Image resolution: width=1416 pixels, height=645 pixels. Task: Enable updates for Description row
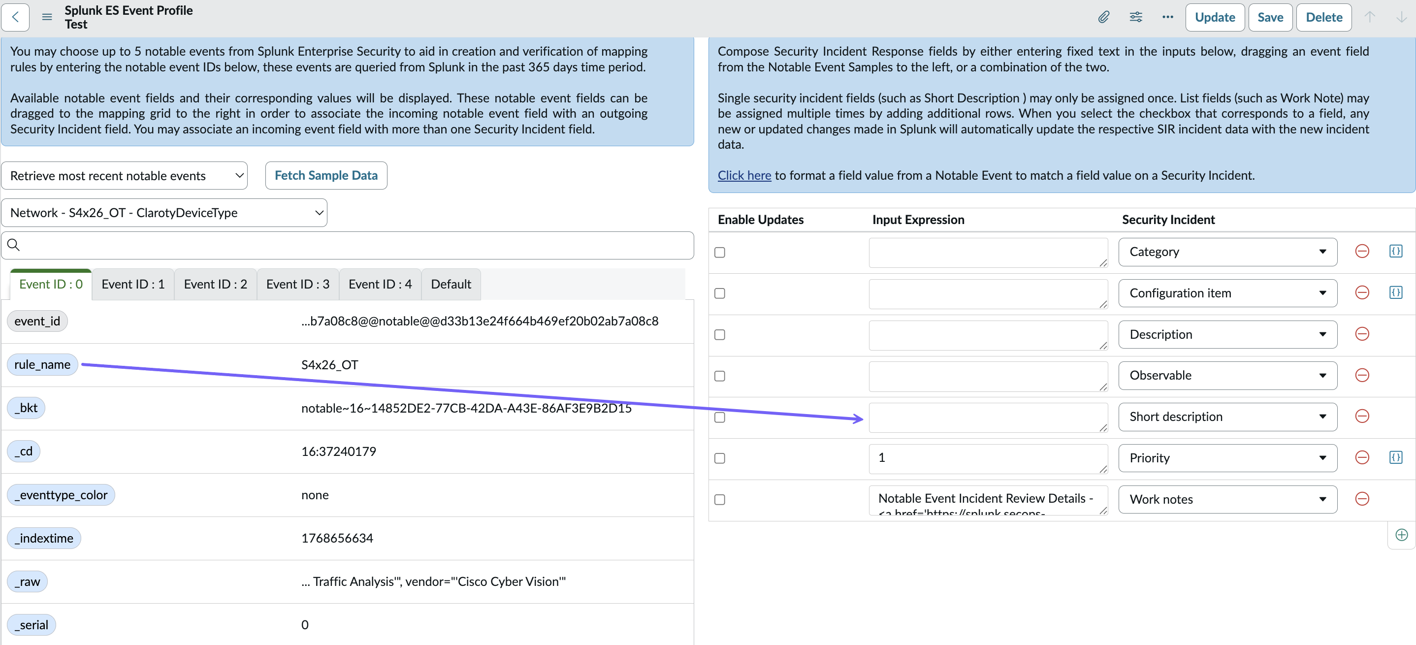point(719,335)
